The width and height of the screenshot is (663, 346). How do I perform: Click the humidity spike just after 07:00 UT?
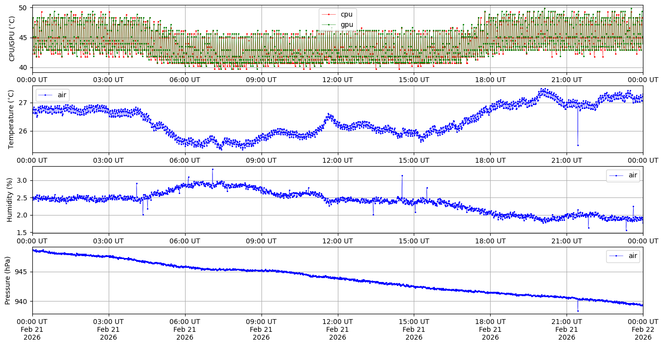point(213,169)
